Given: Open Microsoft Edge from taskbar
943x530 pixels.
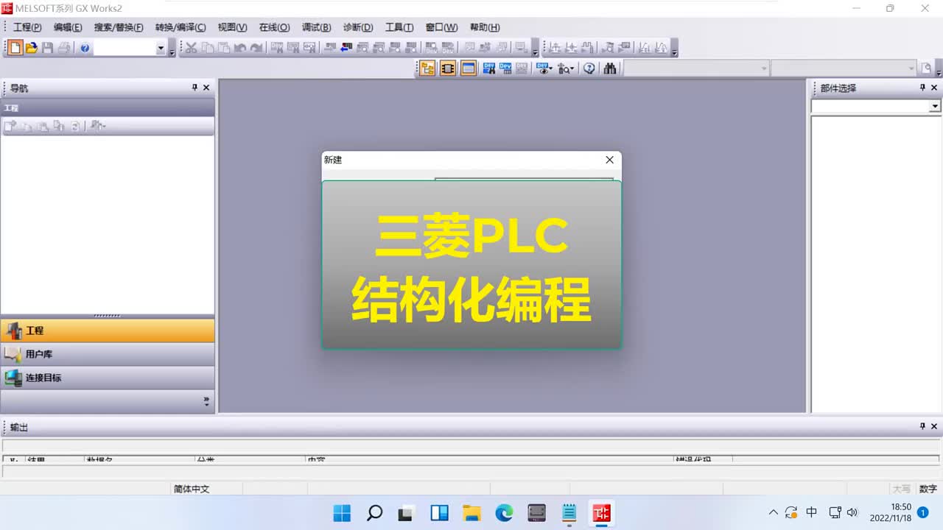Looking at the screenshot, I should point(504,512).
